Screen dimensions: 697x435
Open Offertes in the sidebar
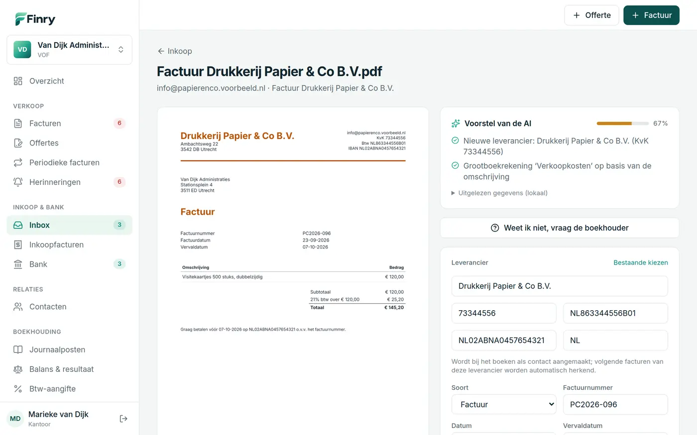69,143
